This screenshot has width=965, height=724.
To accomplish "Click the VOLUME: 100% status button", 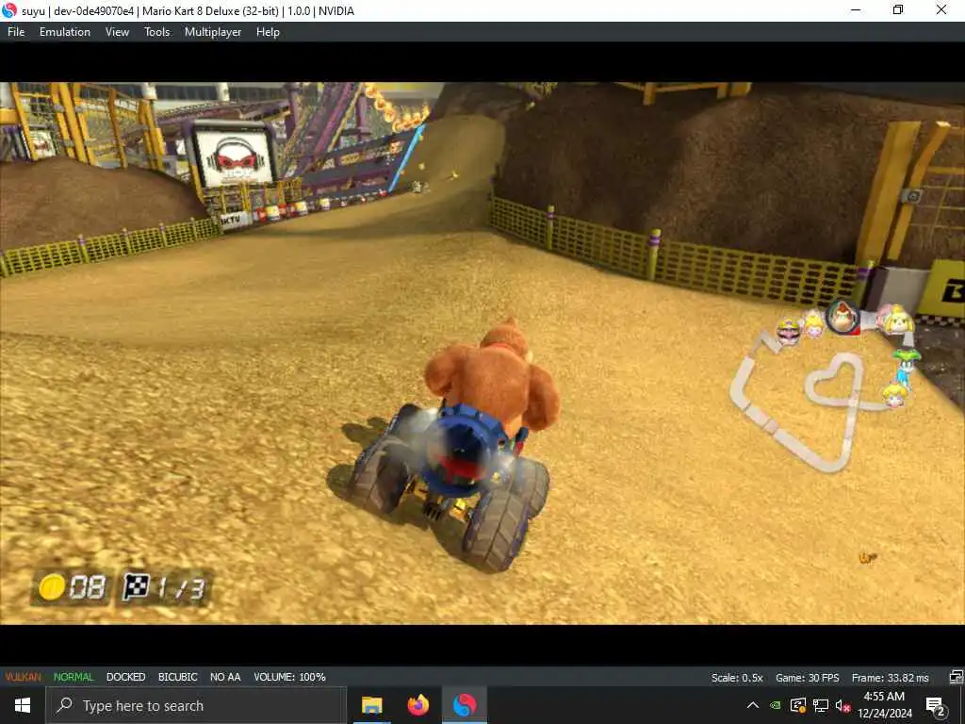I will tap(289, 677).
